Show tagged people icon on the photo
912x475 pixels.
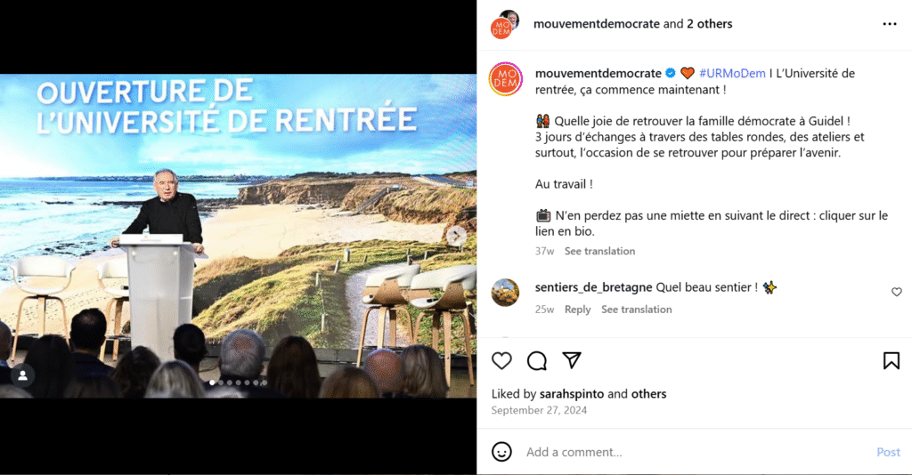pos(22,375)
